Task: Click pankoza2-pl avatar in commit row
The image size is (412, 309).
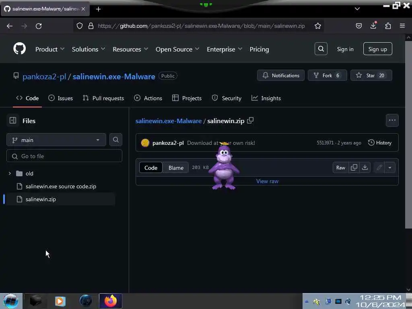Action: pos(145,143)
